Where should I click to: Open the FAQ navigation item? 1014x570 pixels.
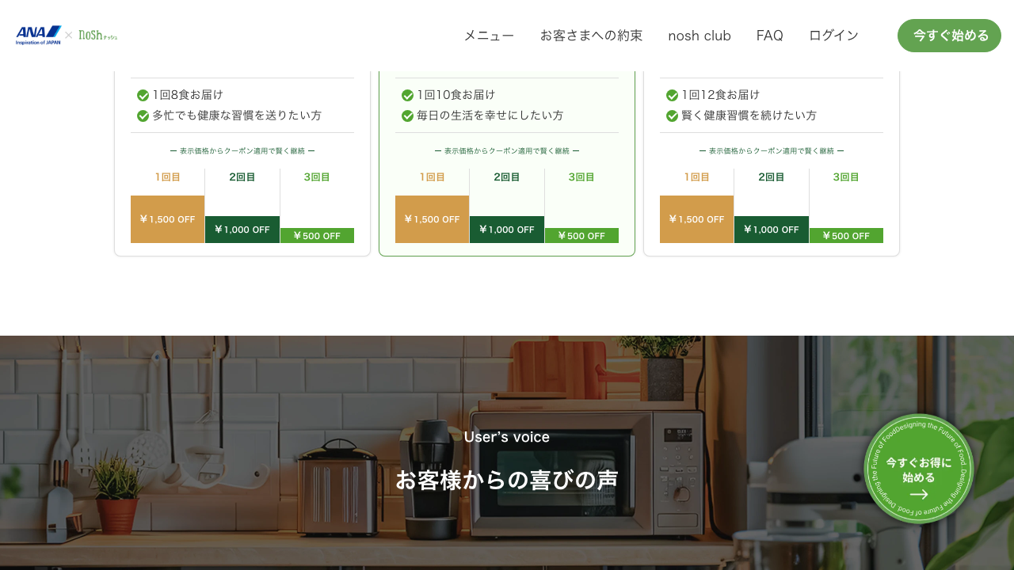770,36
